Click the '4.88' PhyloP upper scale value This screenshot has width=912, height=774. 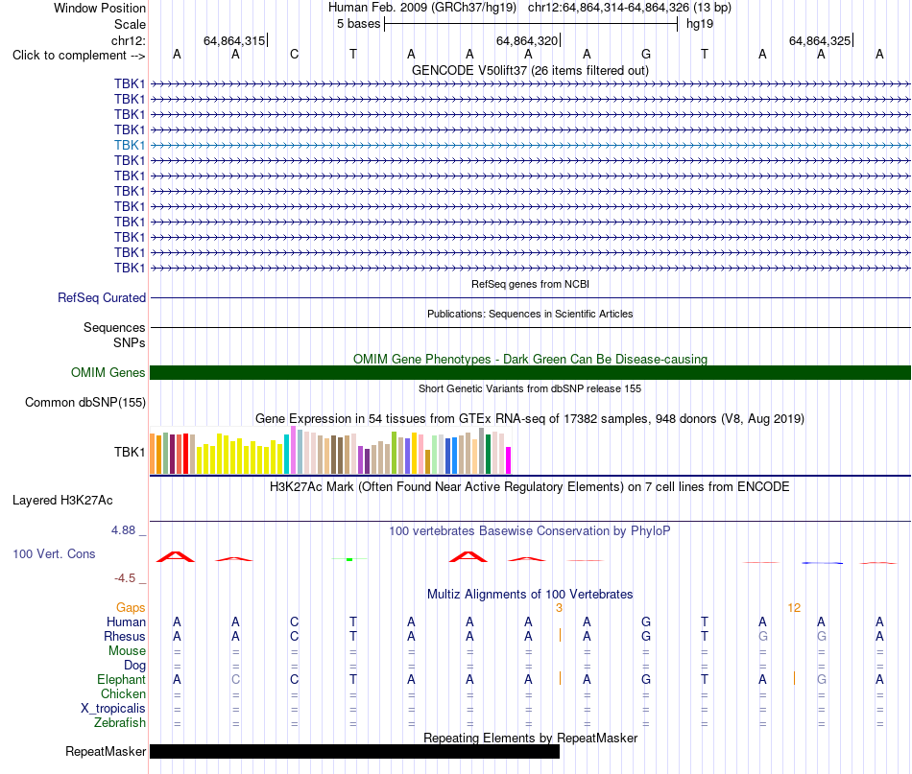123,530
